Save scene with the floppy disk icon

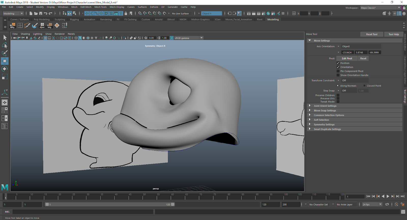click(41, 13)
